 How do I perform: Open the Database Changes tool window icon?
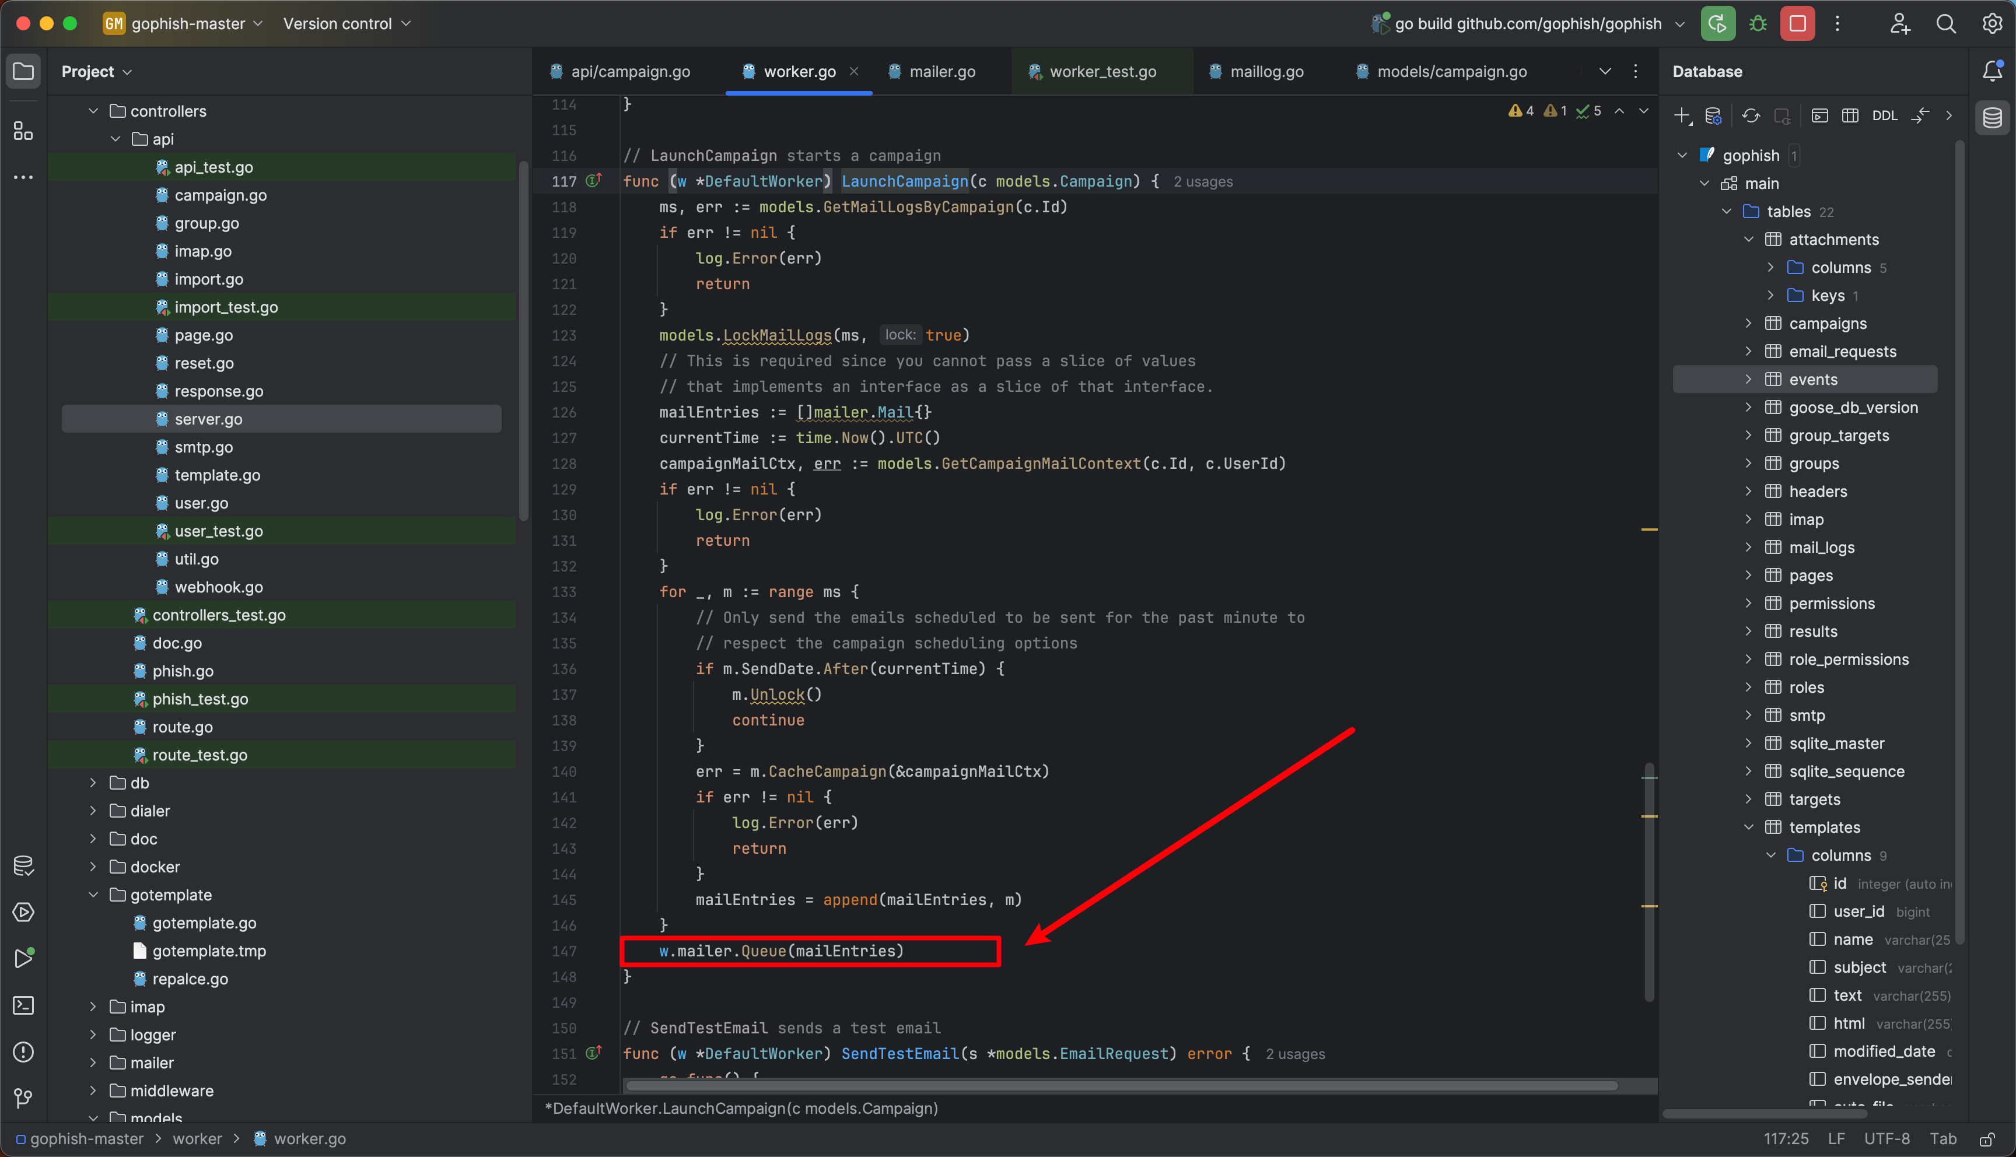[23, 866]
